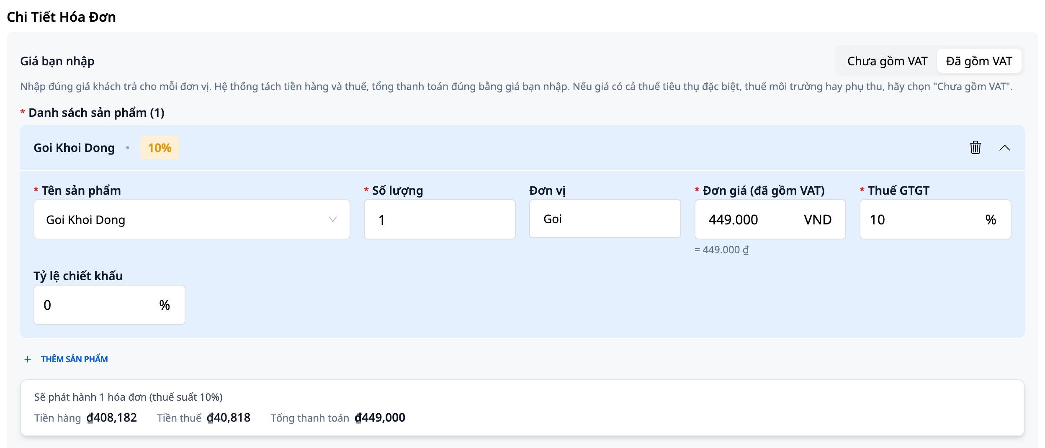Click the plus icon beside THÊM SẢN PHẨM
This screenshot has width=1045, height=448.
coord(28,359)
